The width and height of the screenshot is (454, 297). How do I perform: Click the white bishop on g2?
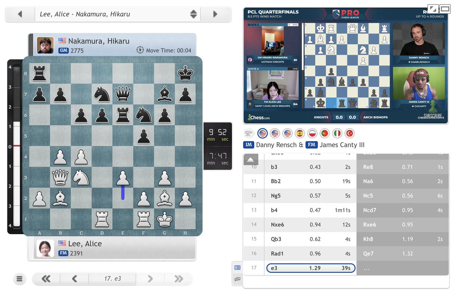click(164, 198)
